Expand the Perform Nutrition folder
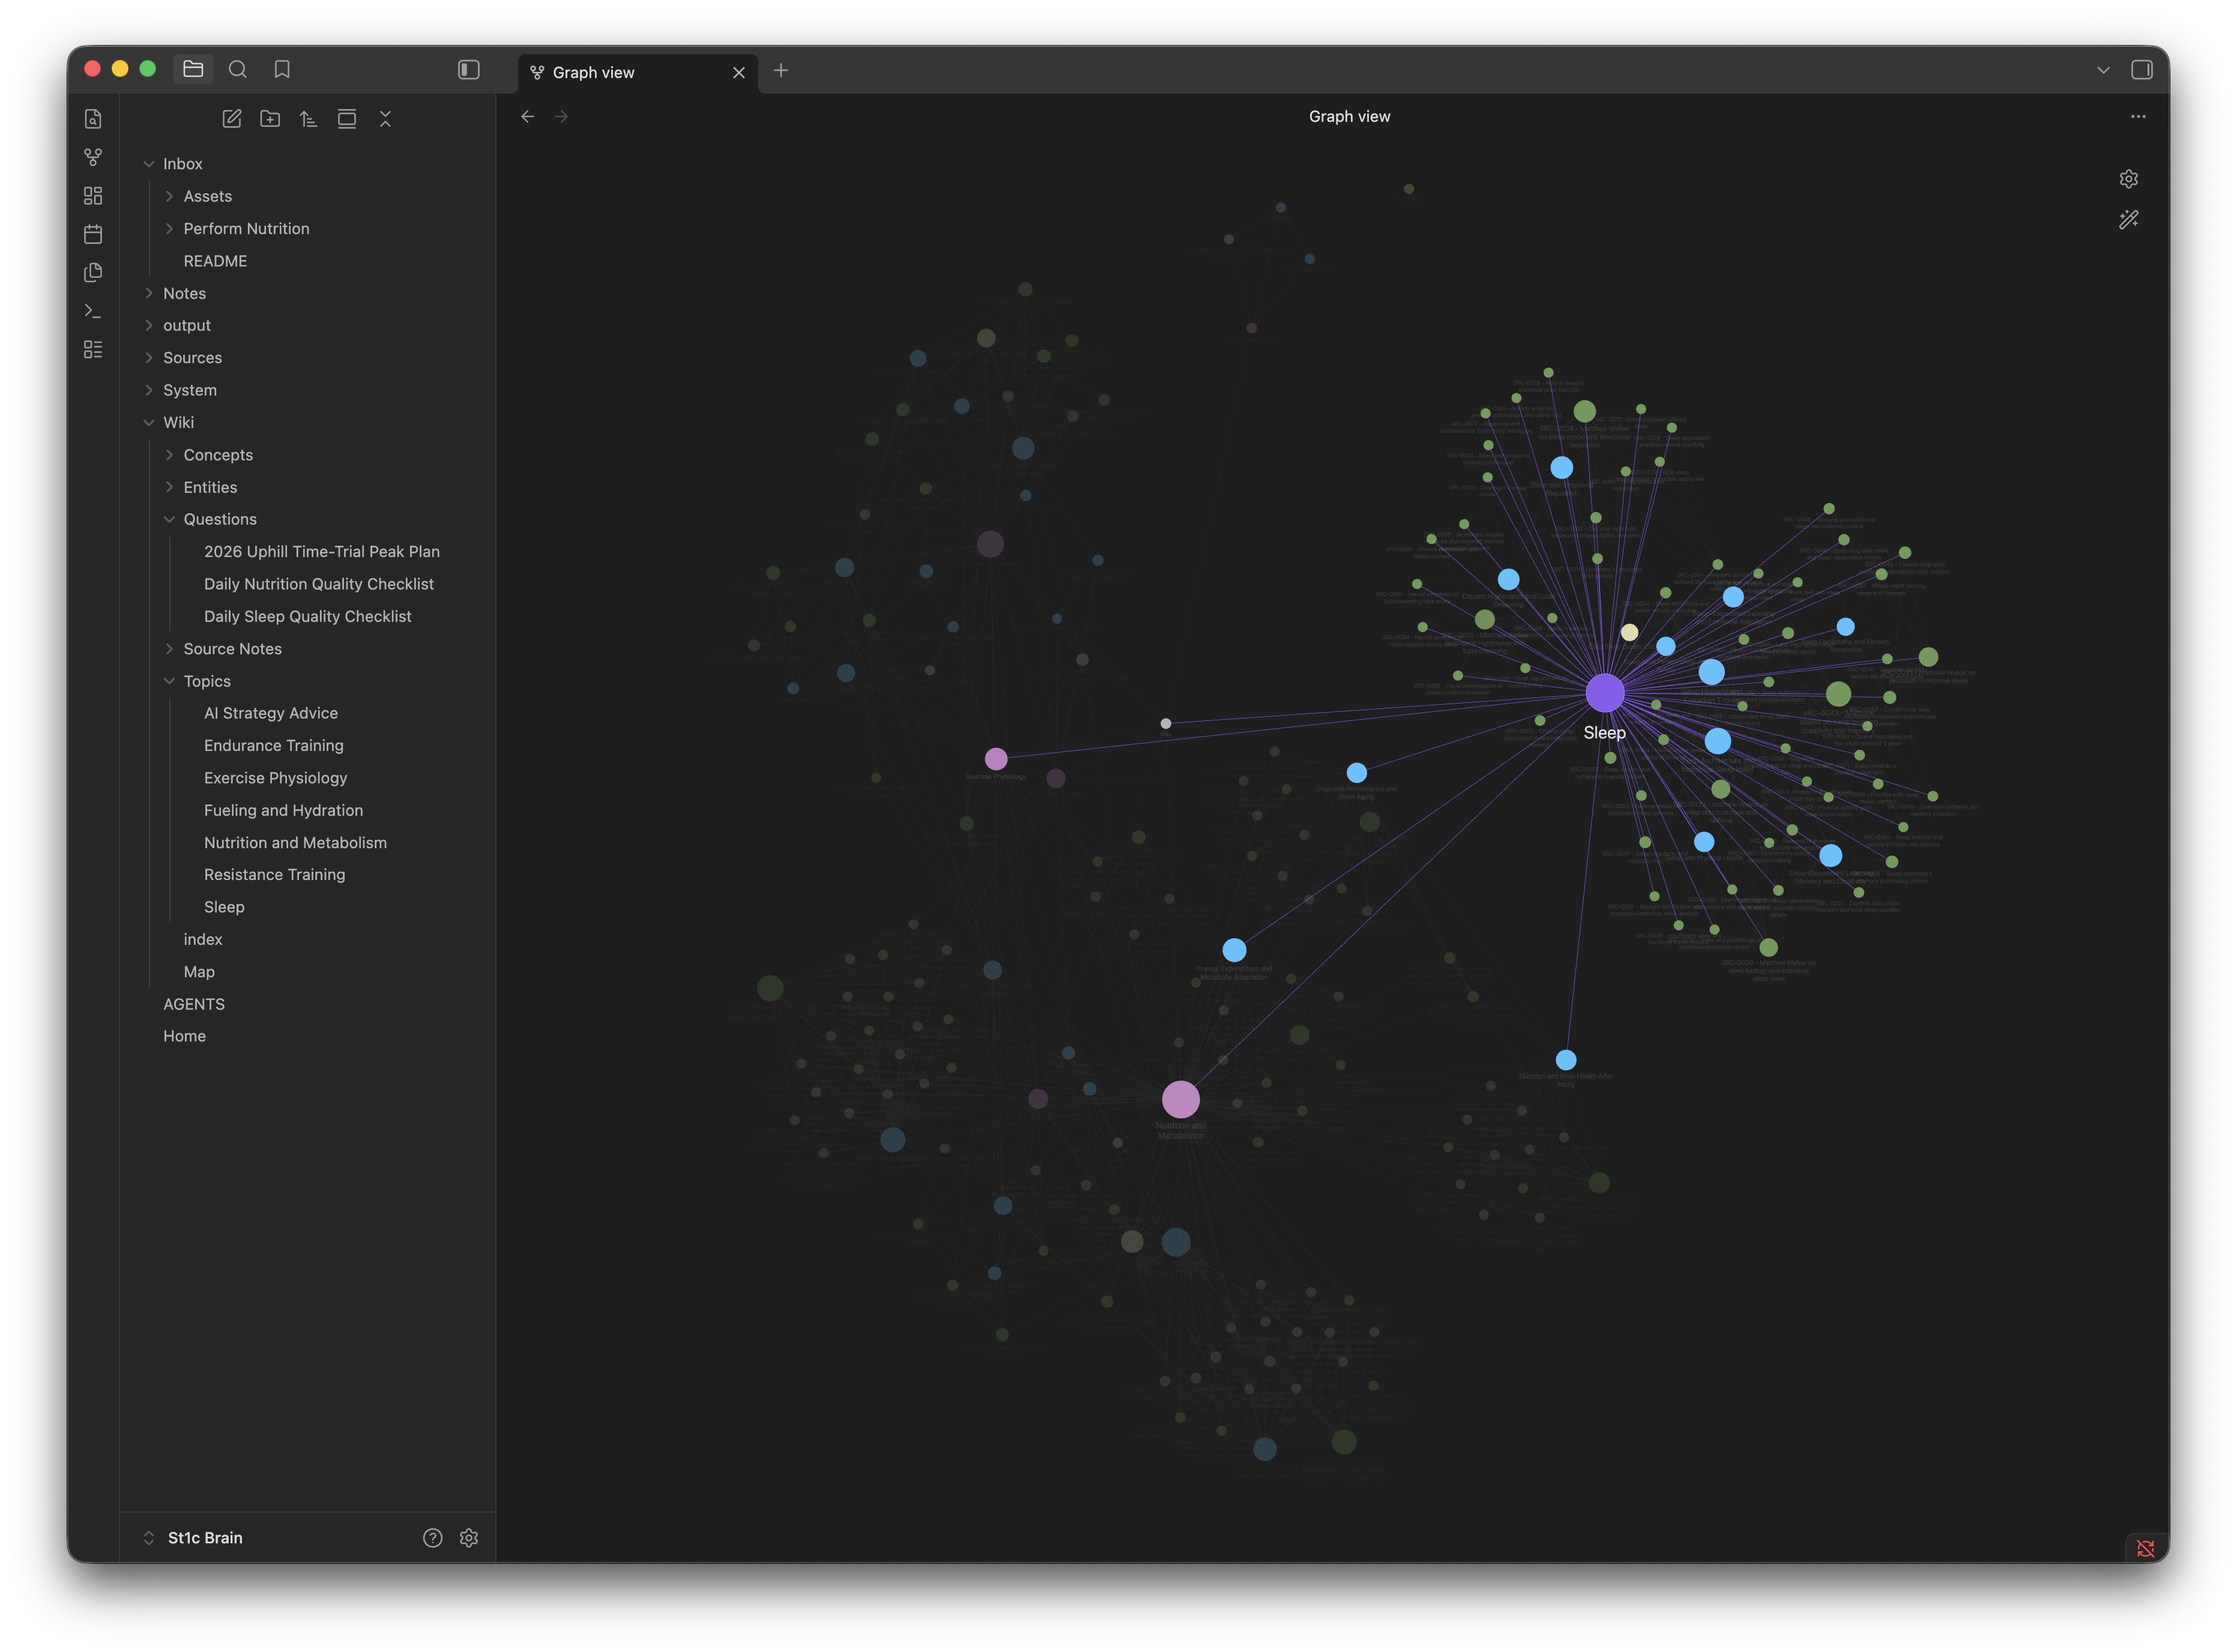 tap(169, 229)
